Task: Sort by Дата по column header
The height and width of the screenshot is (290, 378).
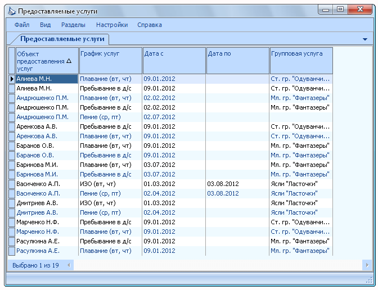Action: (x=238, y=61)
